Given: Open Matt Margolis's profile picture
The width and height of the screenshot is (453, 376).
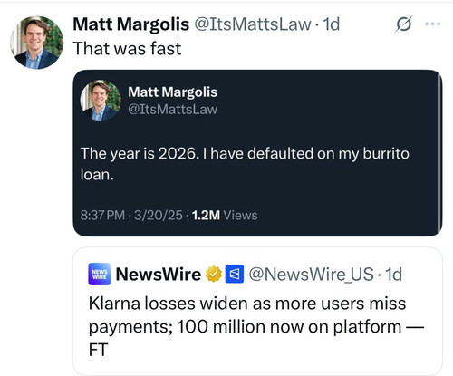Looking at the screenshot, I should pos(37,43).
